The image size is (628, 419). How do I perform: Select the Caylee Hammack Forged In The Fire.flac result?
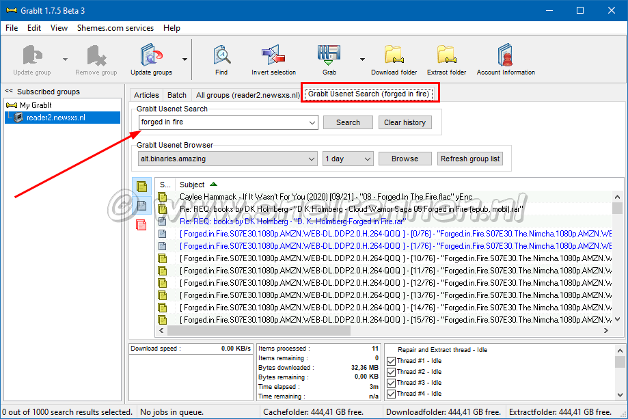point(326,197)
